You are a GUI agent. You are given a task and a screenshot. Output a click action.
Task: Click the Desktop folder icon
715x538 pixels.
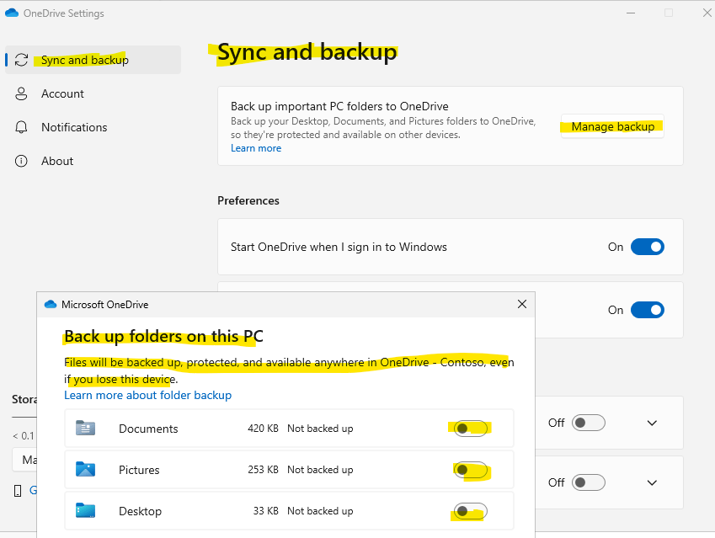(85, 510)
